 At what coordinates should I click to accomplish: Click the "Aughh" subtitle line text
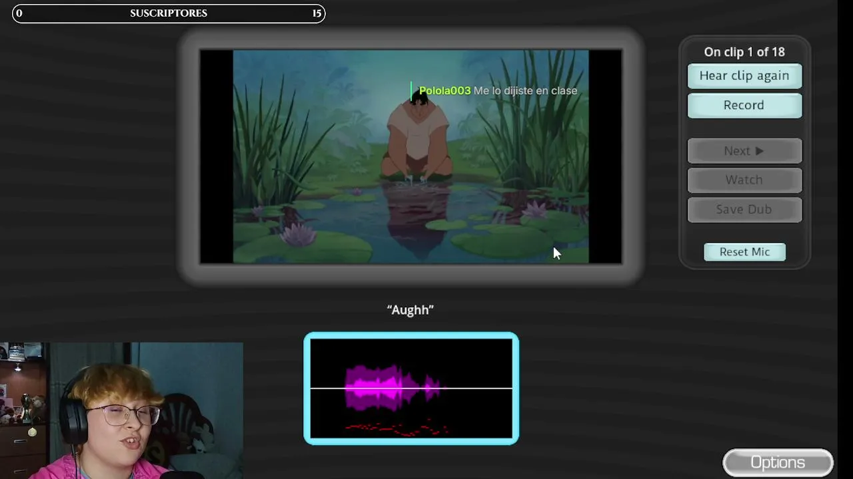tap(411, 309)
